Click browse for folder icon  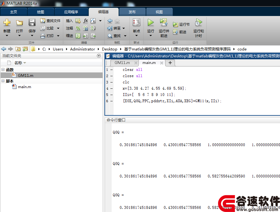point(25,49)
